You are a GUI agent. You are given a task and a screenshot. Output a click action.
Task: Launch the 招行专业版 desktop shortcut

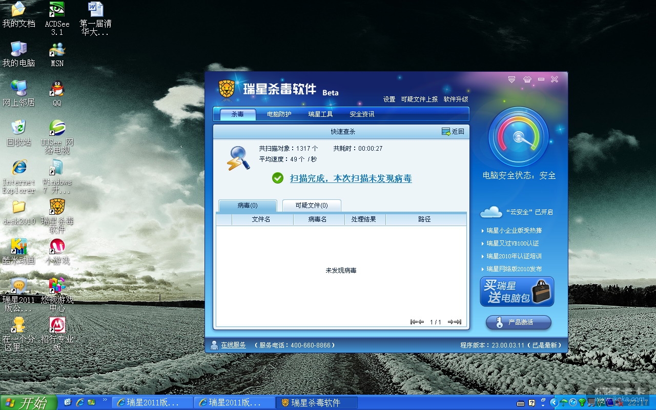(57, 334)
